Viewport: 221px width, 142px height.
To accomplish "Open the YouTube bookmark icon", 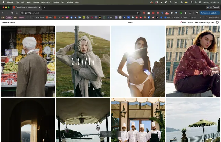I will [141, 17].
